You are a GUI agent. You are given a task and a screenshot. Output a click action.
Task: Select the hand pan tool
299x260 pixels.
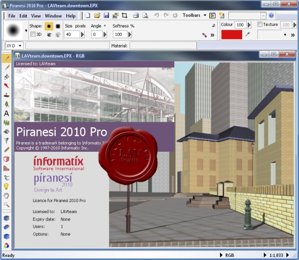point(6,196)
